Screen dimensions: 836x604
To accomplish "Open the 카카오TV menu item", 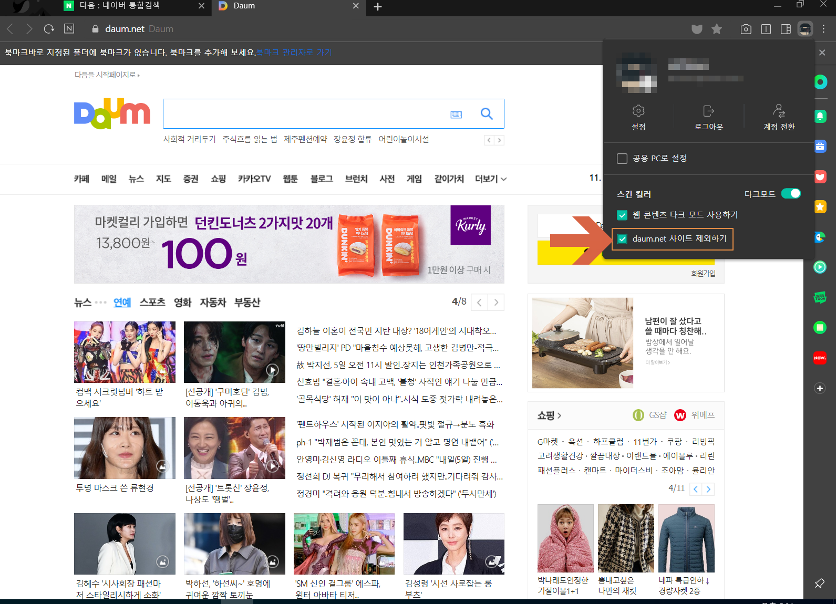I will (254, 179).
